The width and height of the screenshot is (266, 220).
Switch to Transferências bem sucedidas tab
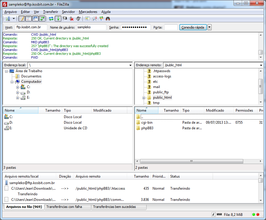click(x=119, y=207)
